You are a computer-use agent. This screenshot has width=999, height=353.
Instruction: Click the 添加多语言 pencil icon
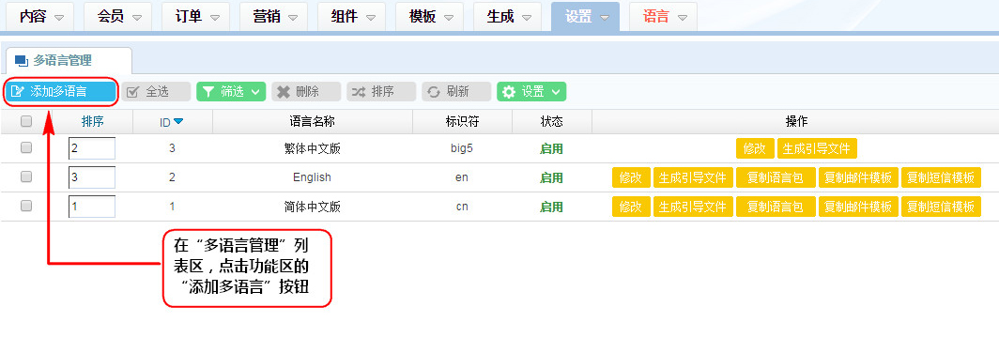[18, 92]
